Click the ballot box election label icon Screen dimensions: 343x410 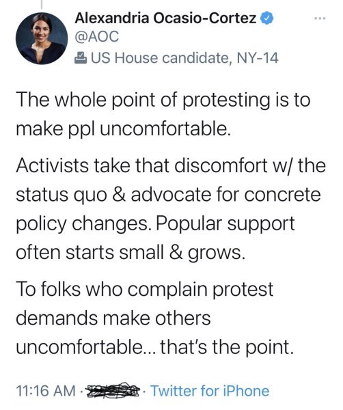(x=81, y=58)
